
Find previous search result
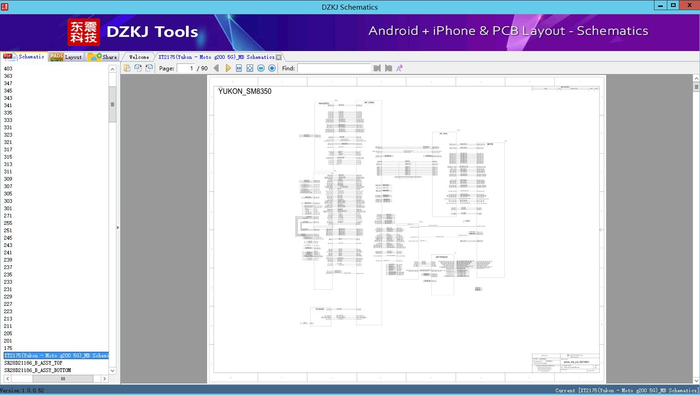377,68
